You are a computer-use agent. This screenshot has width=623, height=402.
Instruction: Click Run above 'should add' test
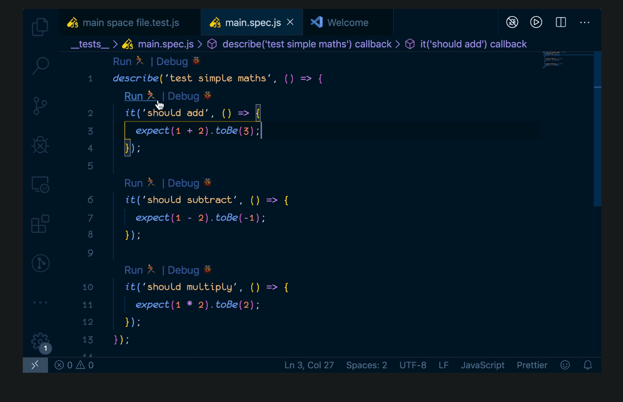click(134, 96)
